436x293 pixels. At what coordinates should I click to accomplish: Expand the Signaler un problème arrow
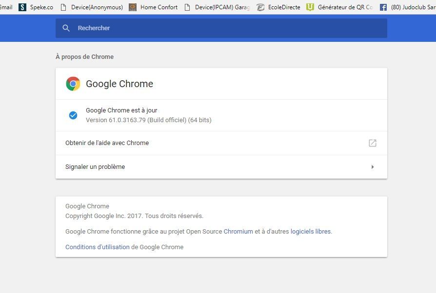pos(372,167)
